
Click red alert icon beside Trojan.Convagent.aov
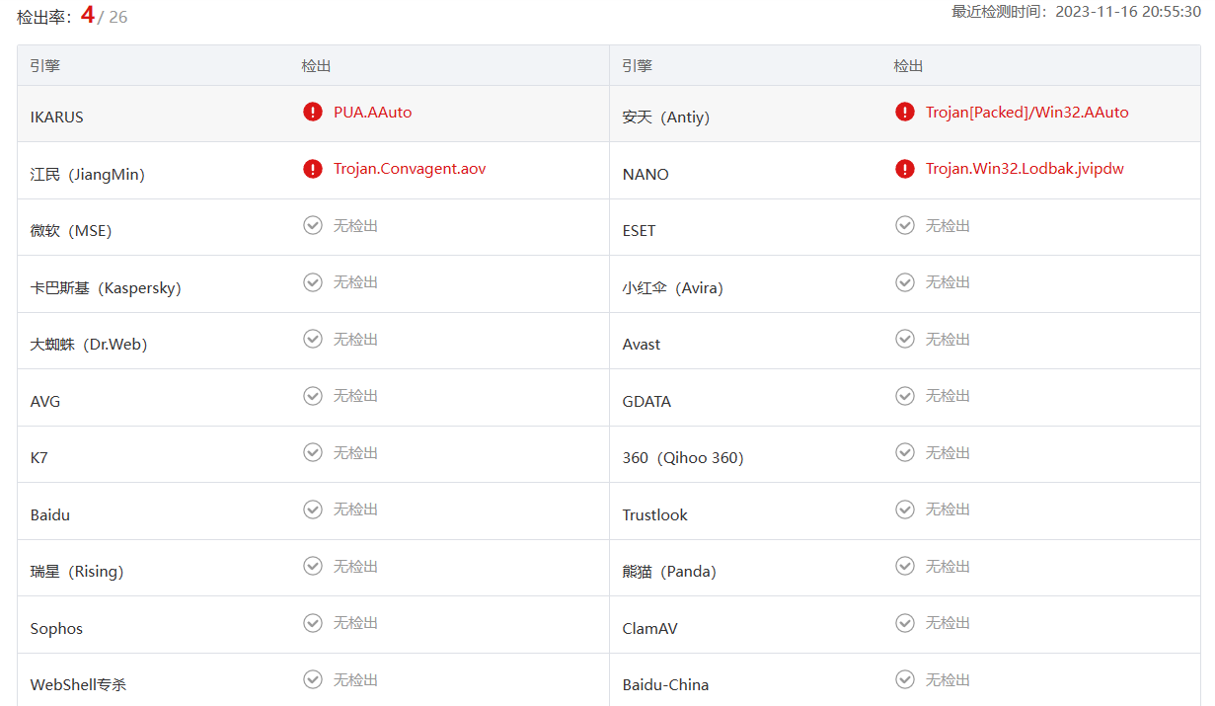point(313,169)
